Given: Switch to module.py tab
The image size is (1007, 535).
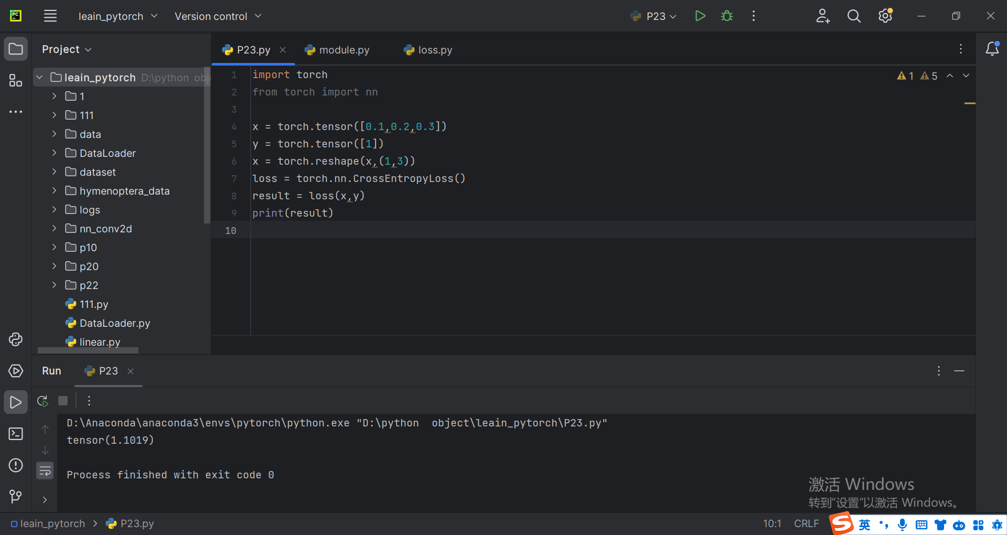Looking at the screenshot, I should (x=337, y=50).
